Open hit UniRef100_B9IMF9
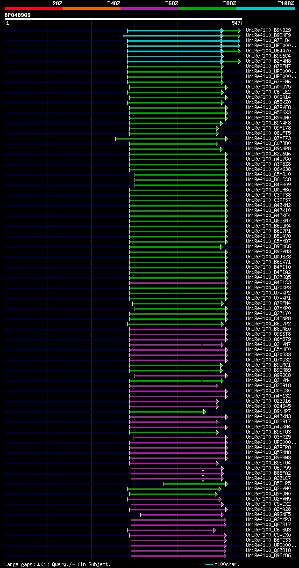 268,36
